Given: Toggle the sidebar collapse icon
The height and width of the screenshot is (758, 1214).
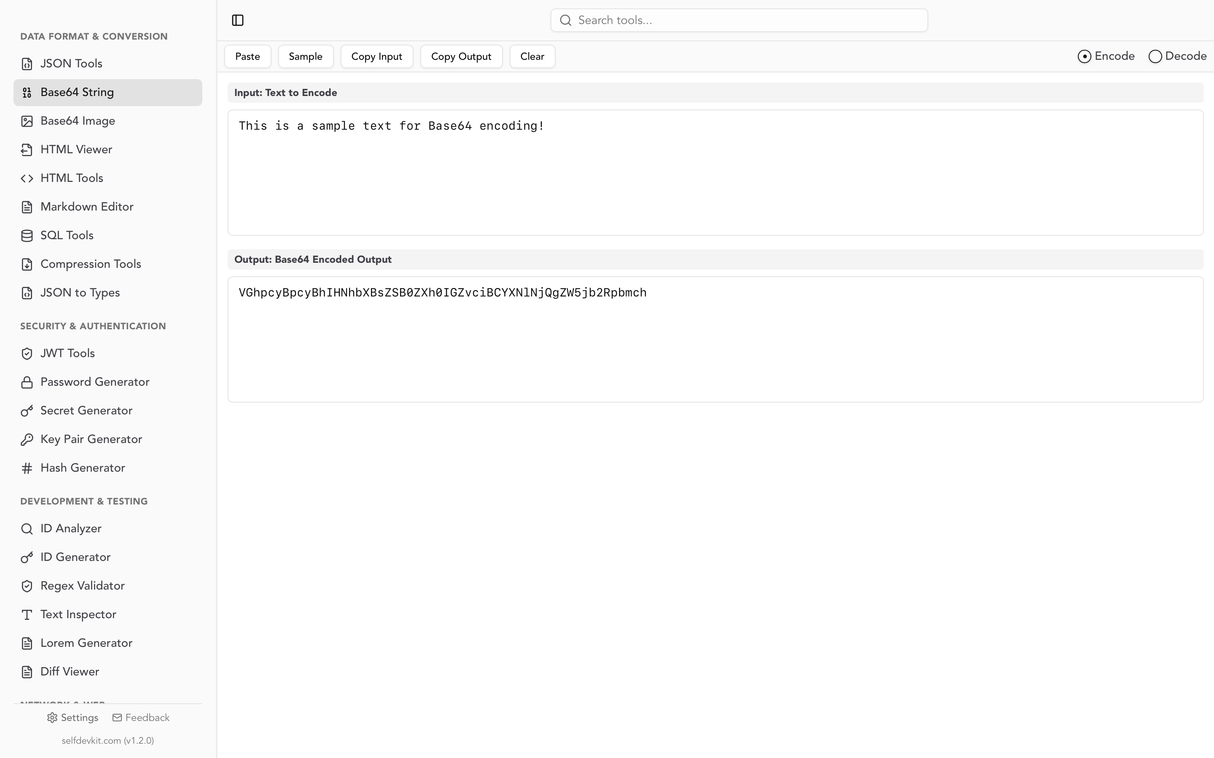Looking at the screenshot, I should pyautogui.click(x=238, y=20).
